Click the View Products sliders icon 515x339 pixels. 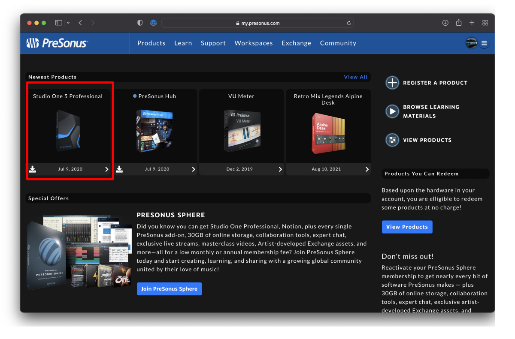click(392, 140)
